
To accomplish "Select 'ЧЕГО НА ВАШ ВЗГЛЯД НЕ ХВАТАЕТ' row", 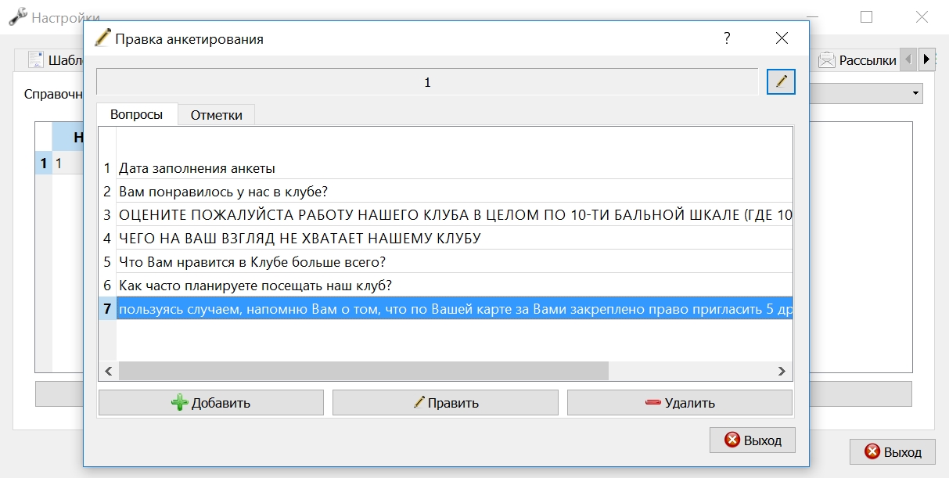I will (455, 238).
